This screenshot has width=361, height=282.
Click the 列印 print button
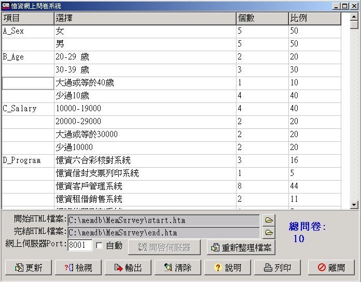(x=276, y=268)
